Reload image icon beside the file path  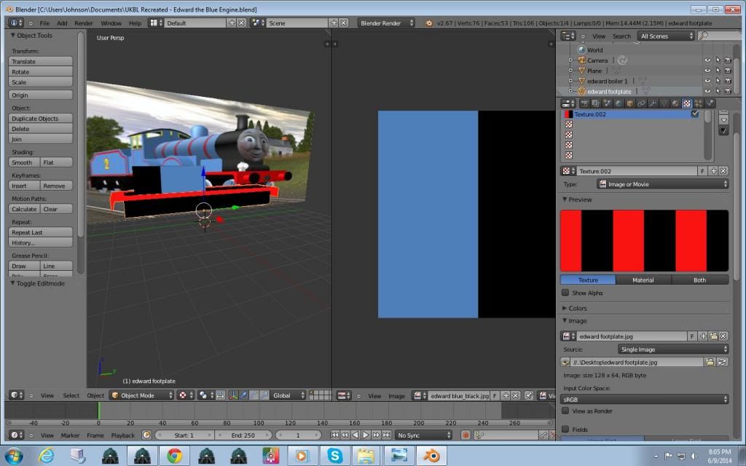point(722,363)
